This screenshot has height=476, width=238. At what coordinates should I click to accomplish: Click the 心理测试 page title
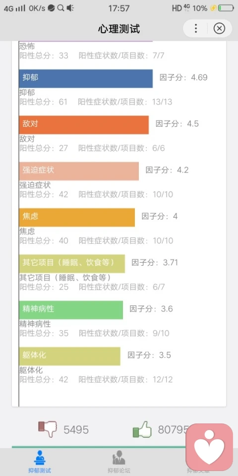click(x=119, y=29)
